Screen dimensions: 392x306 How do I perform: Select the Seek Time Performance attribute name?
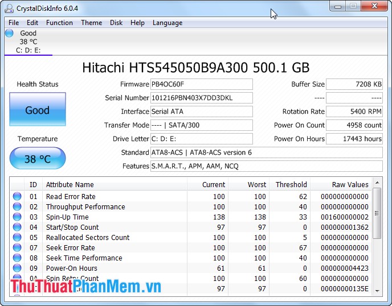pos(84,258)
